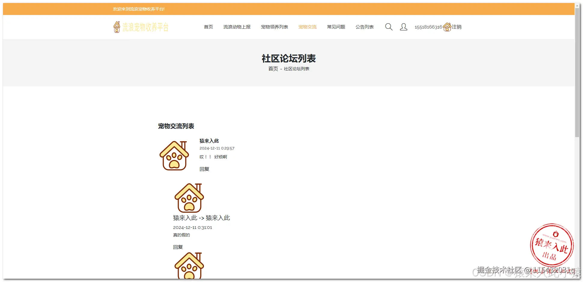Click 回复 under the first post
Image resolution: width=583 pixels, height=282 pixels.
[204, 169]
